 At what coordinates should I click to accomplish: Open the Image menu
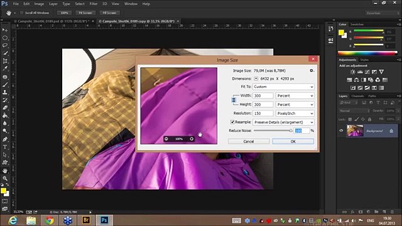click(x=39, y=4)
